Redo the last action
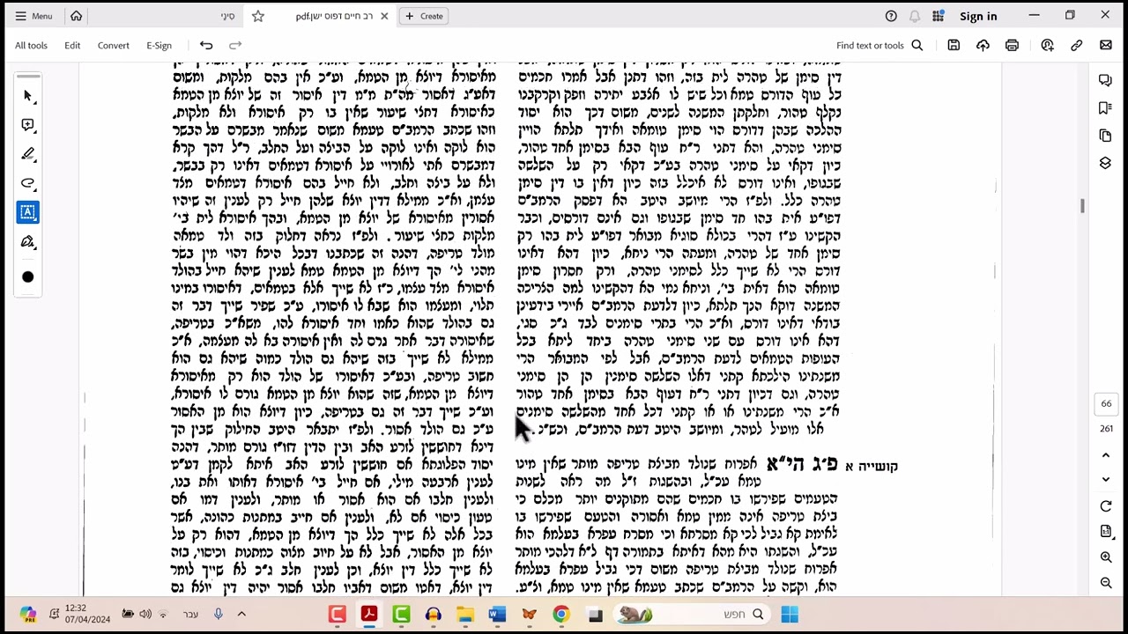The height and width of the screenshot is (634, 1128). pyautogui.click(x=235, y=45)
